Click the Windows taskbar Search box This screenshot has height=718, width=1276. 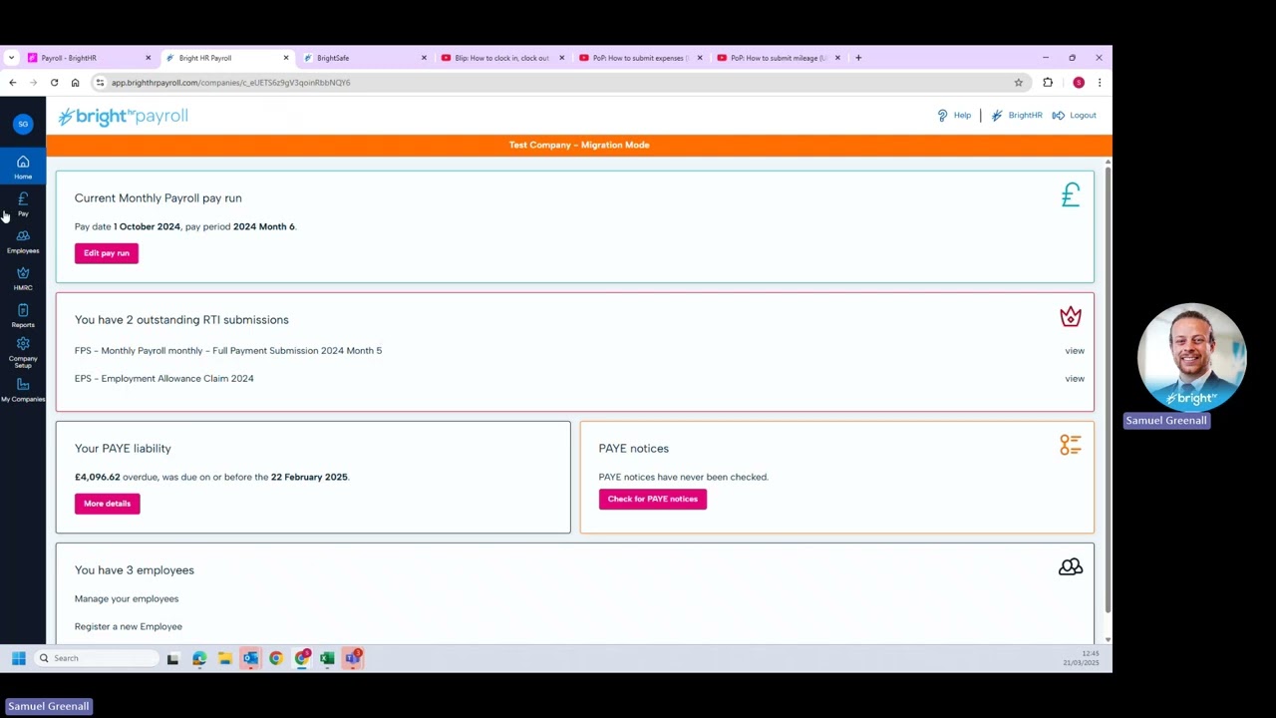(96, 658)
